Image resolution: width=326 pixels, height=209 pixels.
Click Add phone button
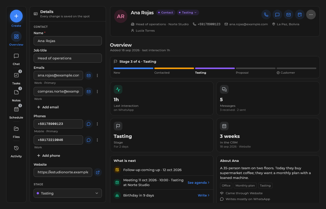tap(49, 155)
